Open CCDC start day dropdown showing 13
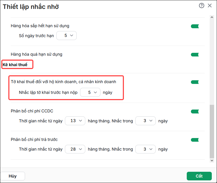217x183 pixels. 75,121
